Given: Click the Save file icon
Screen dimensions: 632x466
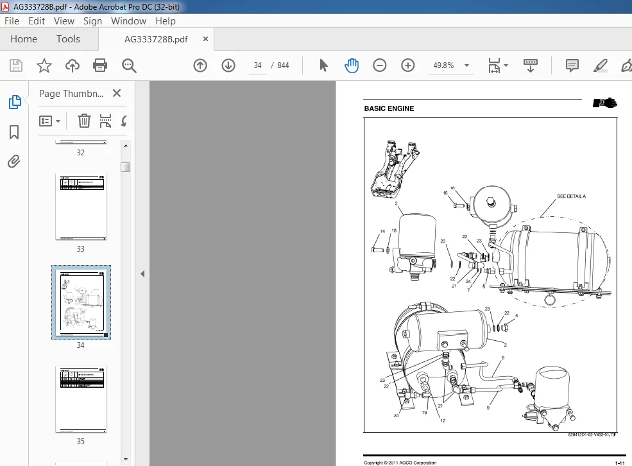Looking at the screenshot, I should [16, 65].
